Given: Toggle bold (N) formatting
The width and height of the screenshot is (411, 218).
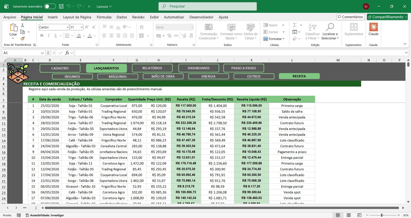Looking at the screenshot, I should (x=42, y=36).
